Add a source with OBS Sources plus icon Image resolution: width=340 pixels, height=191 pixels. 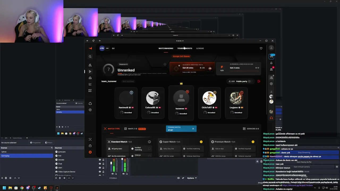pyautogui.click(x=56, y=178)
